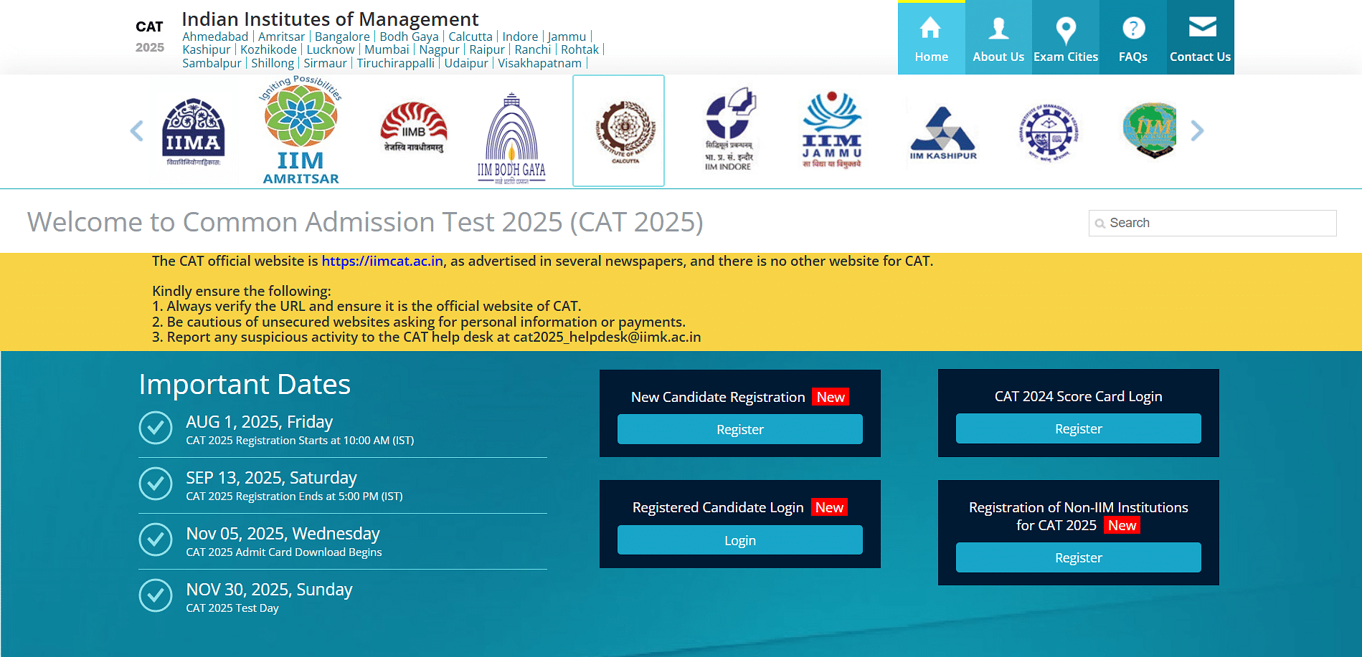Open the Lucknow link
1362x657 pixels.
[331, 49]
